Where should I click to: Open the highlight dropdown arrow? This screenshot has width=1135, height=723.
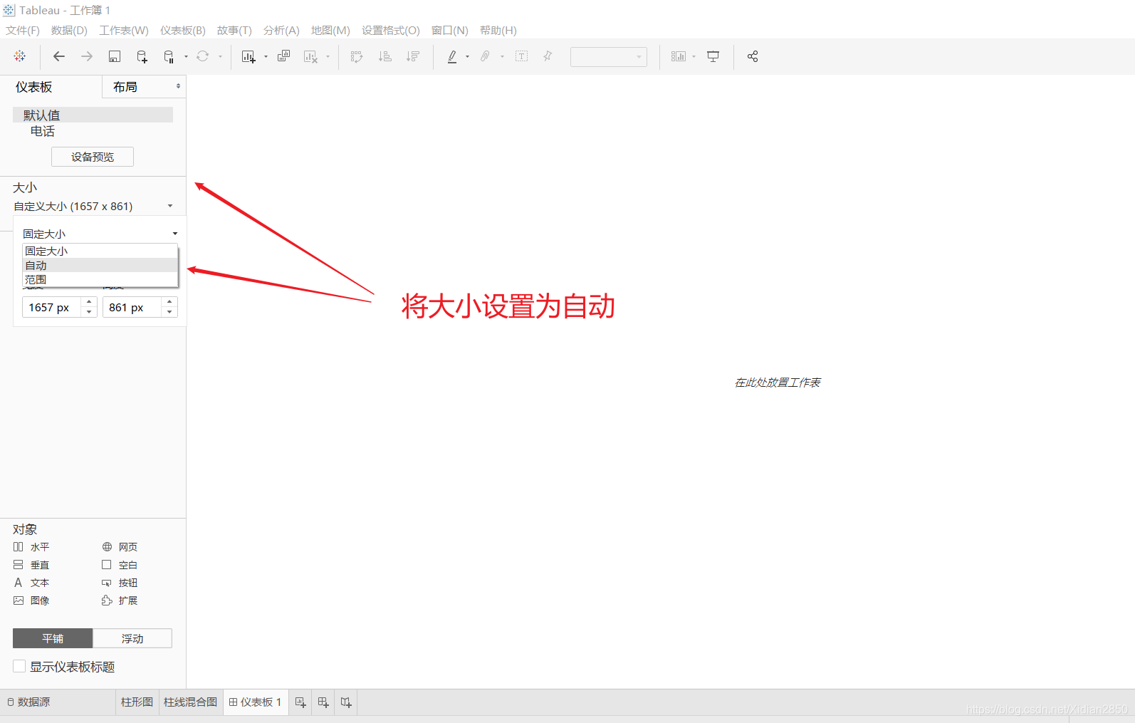[x=467, y=57]
